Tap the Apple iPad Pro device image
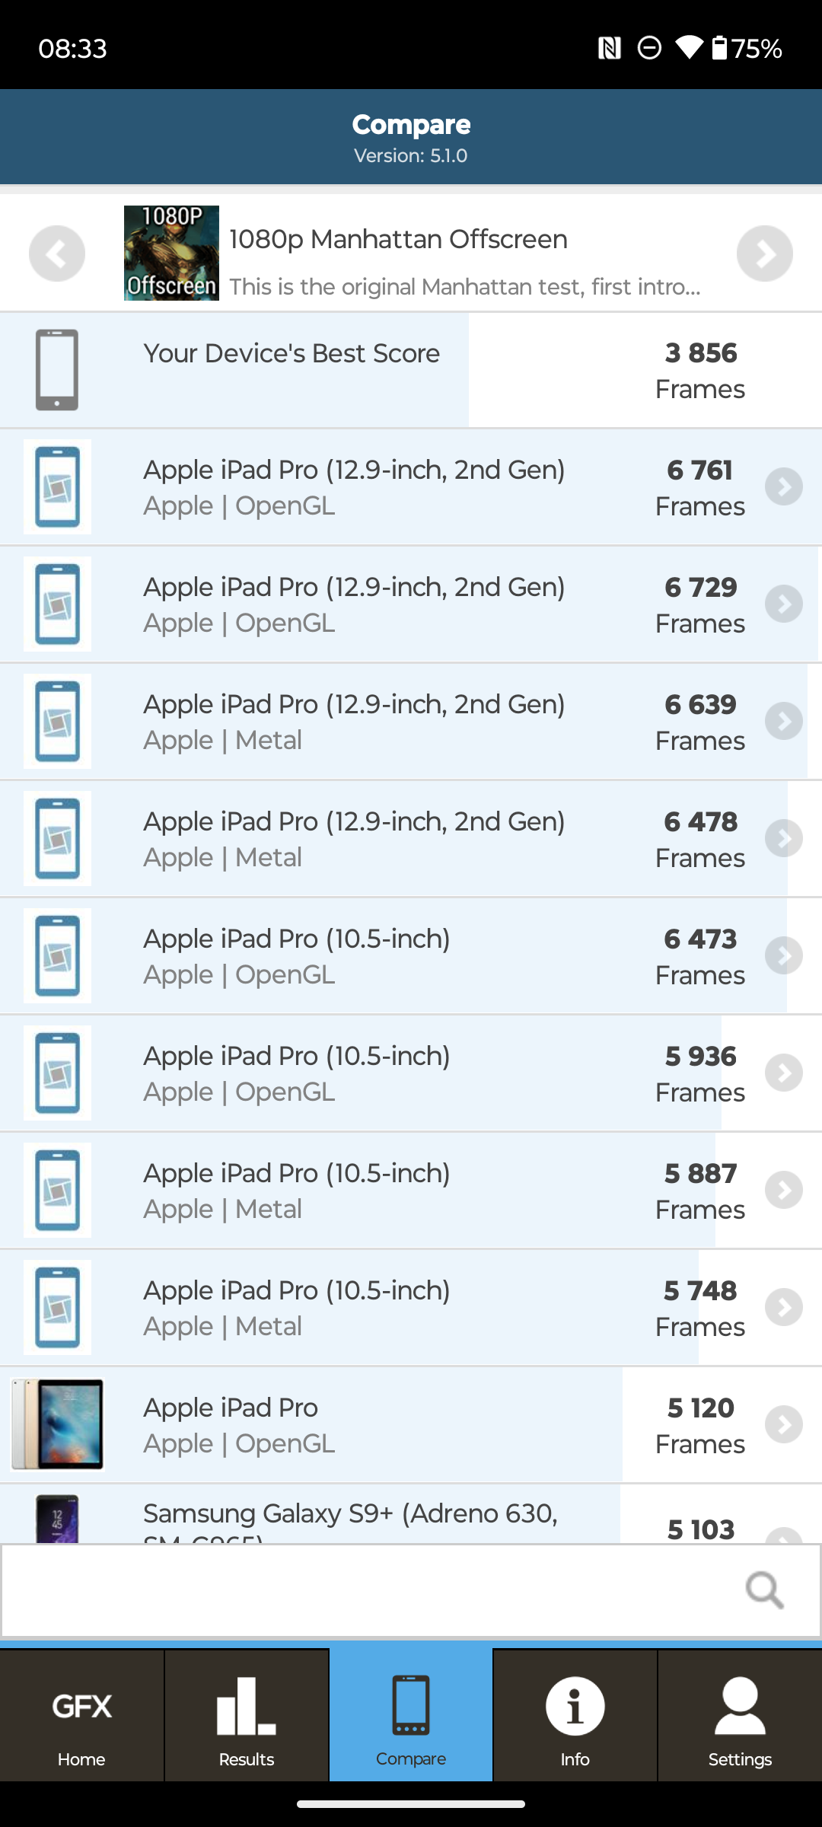The image size is (822, 1827). click(x=57, y=1424)
